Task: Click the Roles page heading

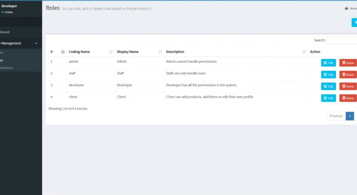Action: (53, 8)
